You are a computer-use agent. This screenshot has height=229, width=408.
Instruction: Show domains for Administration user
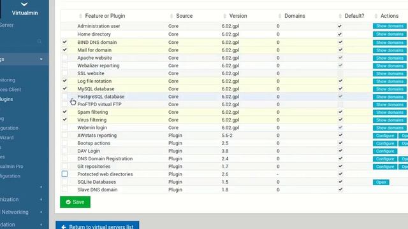[x=390, y=26]
